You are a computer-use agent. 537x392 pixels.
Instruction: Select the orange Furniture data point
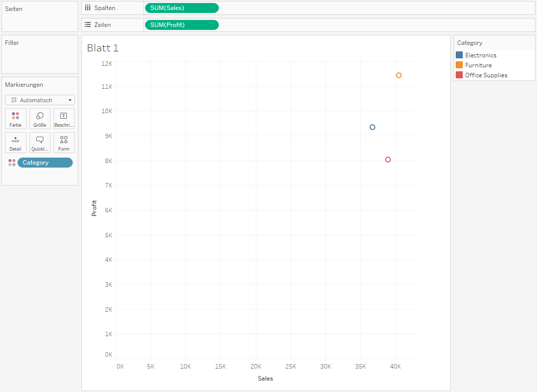click(x=399, y=75)
